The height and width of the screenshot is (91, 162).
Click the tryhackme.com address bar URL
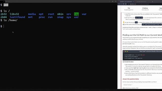point(139,4)
